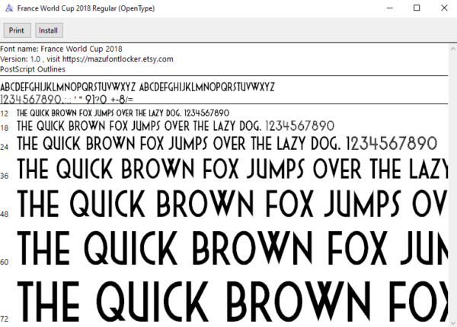Click the 'Font name: France World Cup 2018' line
Screen dimensions: 457x327
[x=61, y=49]
